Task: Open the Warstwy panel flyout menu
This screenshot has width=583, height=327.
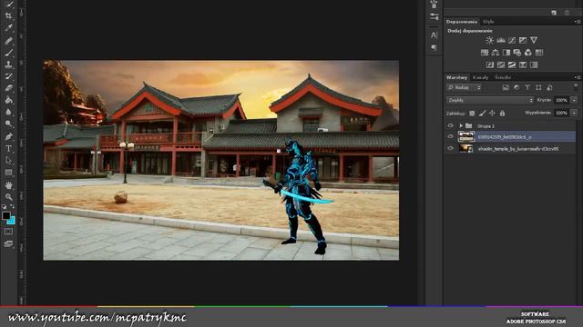Action: pos(577,77)
